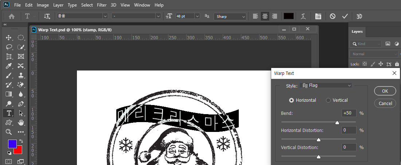Select the Zoom magnifier tool
Viewport: 401px width, 165px height.
(x=9, y=132)
